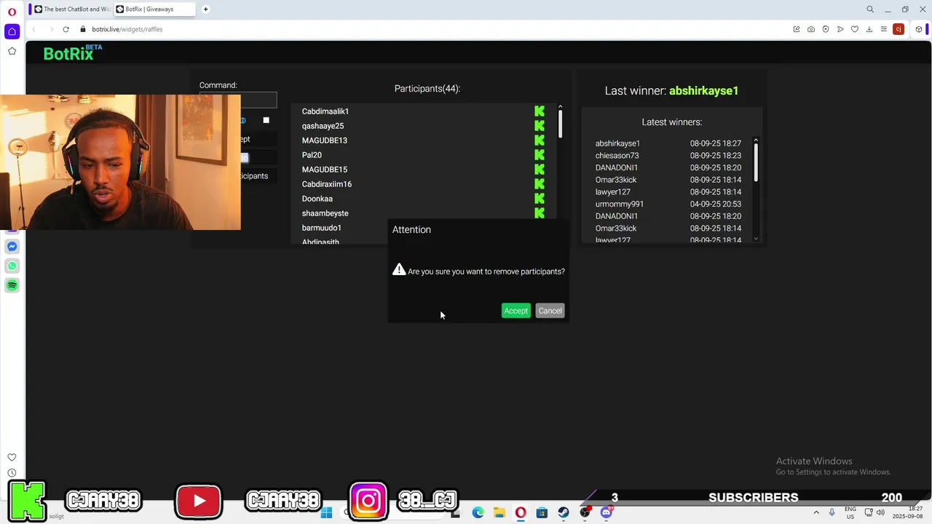This screenshot has height=524, width=932.
Task: Open Spotify in the Opera sidebar
Action: pos(12,286)
